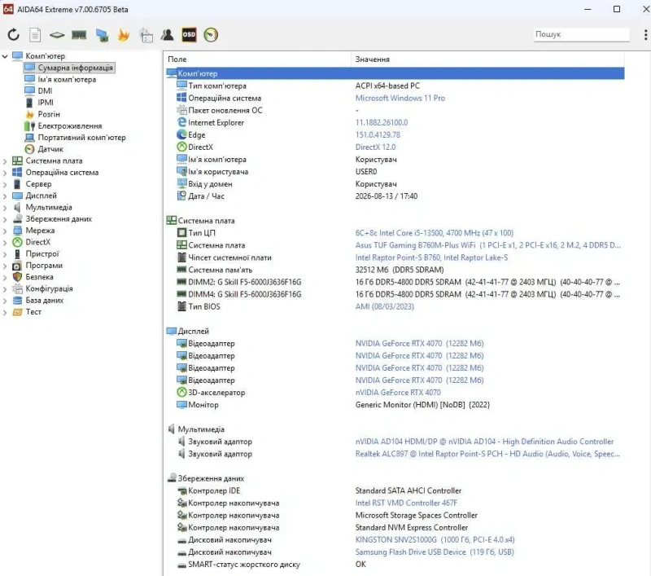Expand the Мультимедіа tree node
The height and width of the screenshot is (576, 651).
tap(5, 208)
